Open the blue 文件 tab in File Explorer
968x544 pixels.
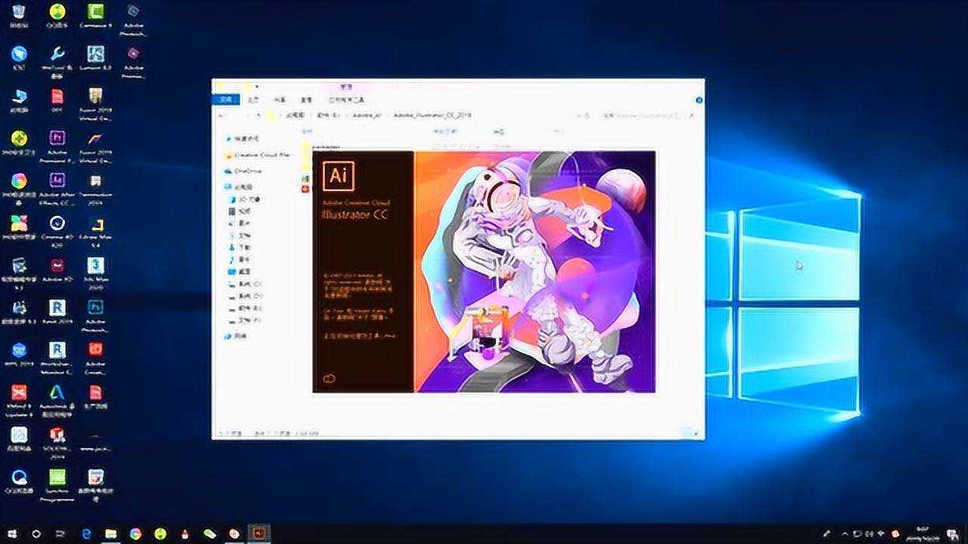[226, 100]
